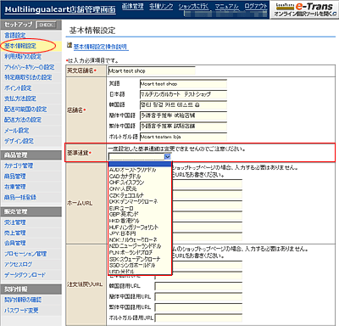The height and width of the screenshot is (326, 339).
Task: Open カテゴリ管理 in the sidebar
Action: tap(19, 166)
